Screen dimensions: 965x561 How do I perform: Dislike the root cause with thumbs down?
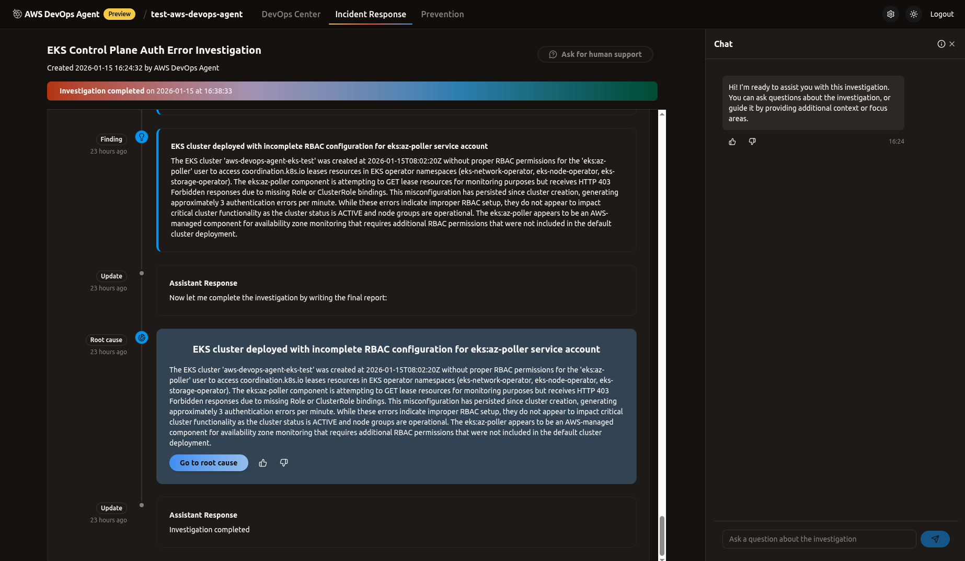point(284,463)
